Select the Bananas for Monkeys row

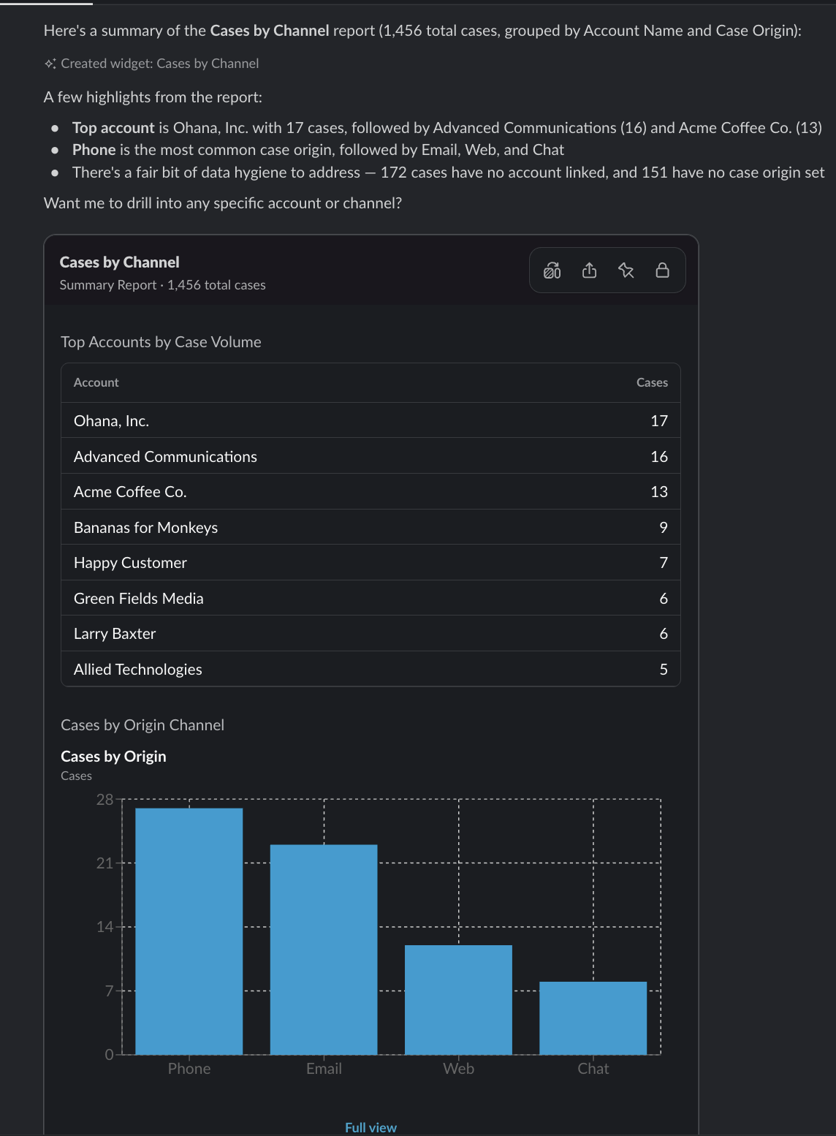click(x=370, y=527)
